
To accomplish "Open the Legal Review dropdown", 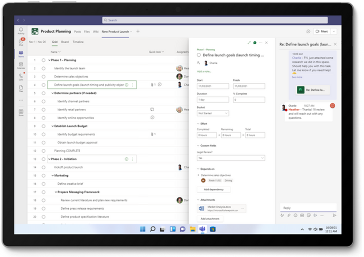I will (231, 158).
